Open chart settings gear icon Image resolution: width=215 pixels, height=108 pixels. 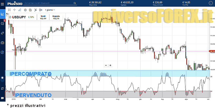point(25,10)
